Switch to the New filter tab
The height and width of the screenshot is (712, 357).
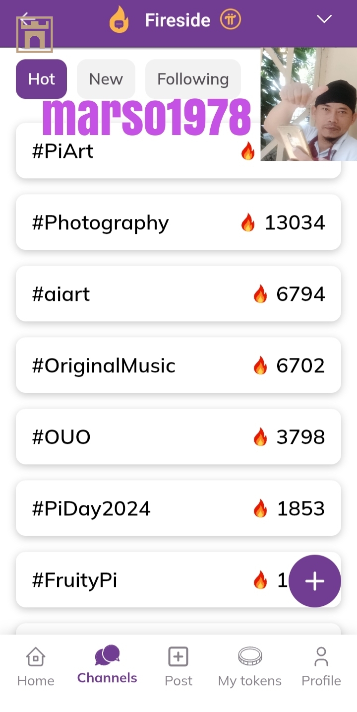coord(106,79)
